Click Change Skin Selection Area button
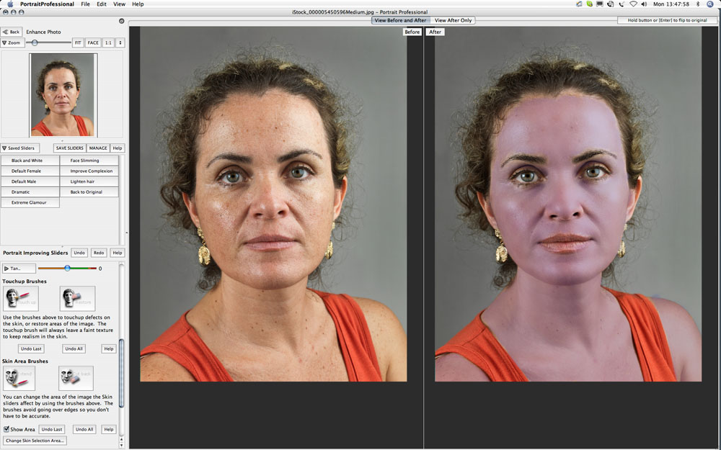721x450 pixels. 35,441
